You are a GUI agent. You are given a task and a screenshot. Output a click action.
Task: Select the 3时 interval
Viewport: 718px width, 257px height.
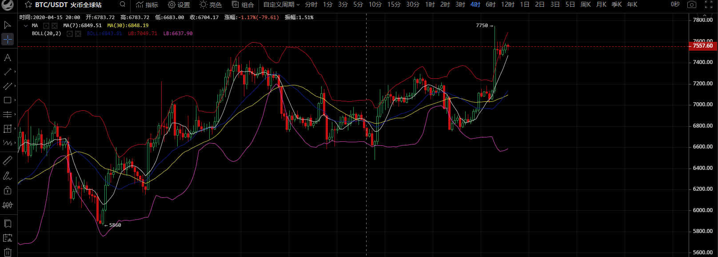point(460,4)
